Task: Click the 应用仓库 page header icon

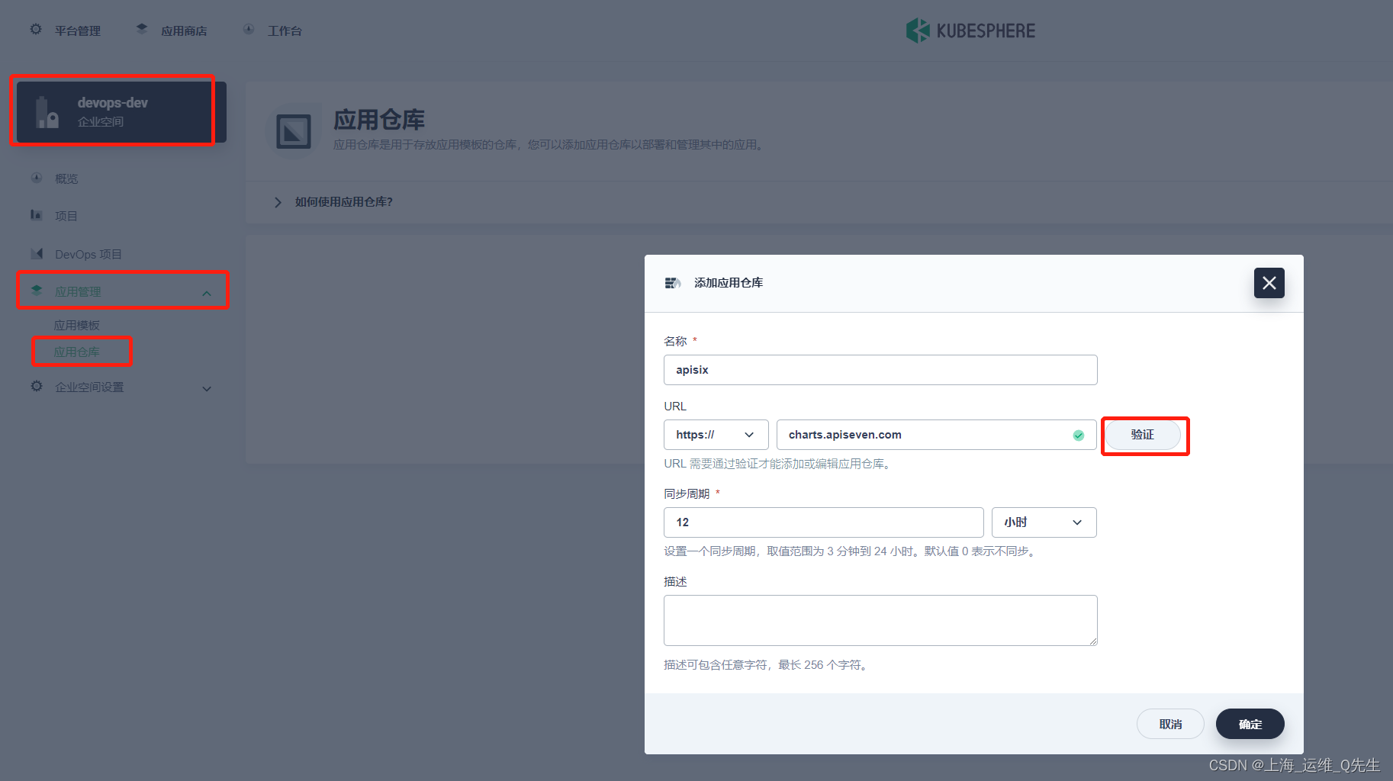Action: [294, 131]
